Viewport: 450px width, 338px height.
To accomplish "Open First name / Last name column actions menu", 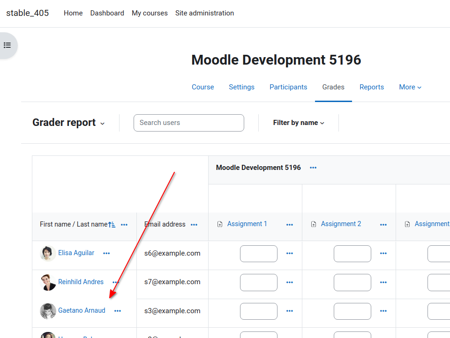I will tap(124, 225).
